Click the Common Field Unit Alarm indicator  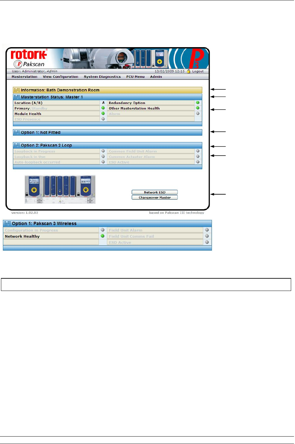coord(198,151)
